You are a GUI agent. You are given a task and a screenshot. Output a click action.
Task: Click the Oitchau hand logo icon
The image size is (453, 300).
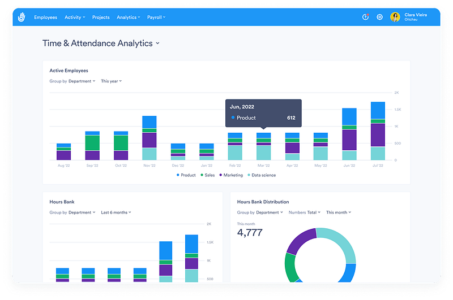[x=22, y=18]
